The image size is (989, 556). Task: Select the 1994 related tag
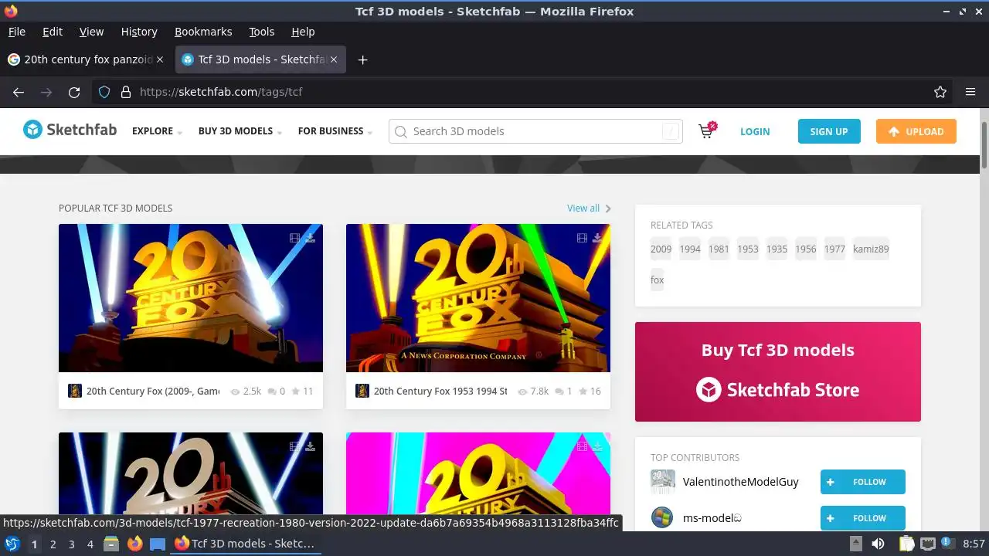pyautogui.click(x=690, y=249)
